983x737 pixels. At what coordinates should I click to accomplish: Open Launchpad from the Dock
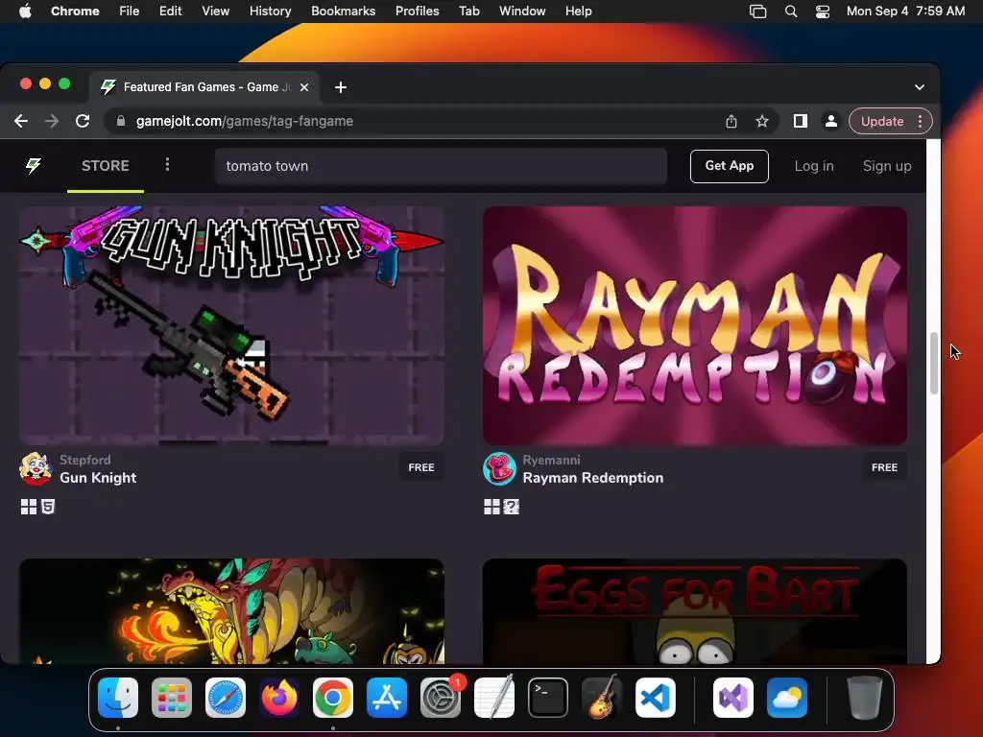(172, 698)
